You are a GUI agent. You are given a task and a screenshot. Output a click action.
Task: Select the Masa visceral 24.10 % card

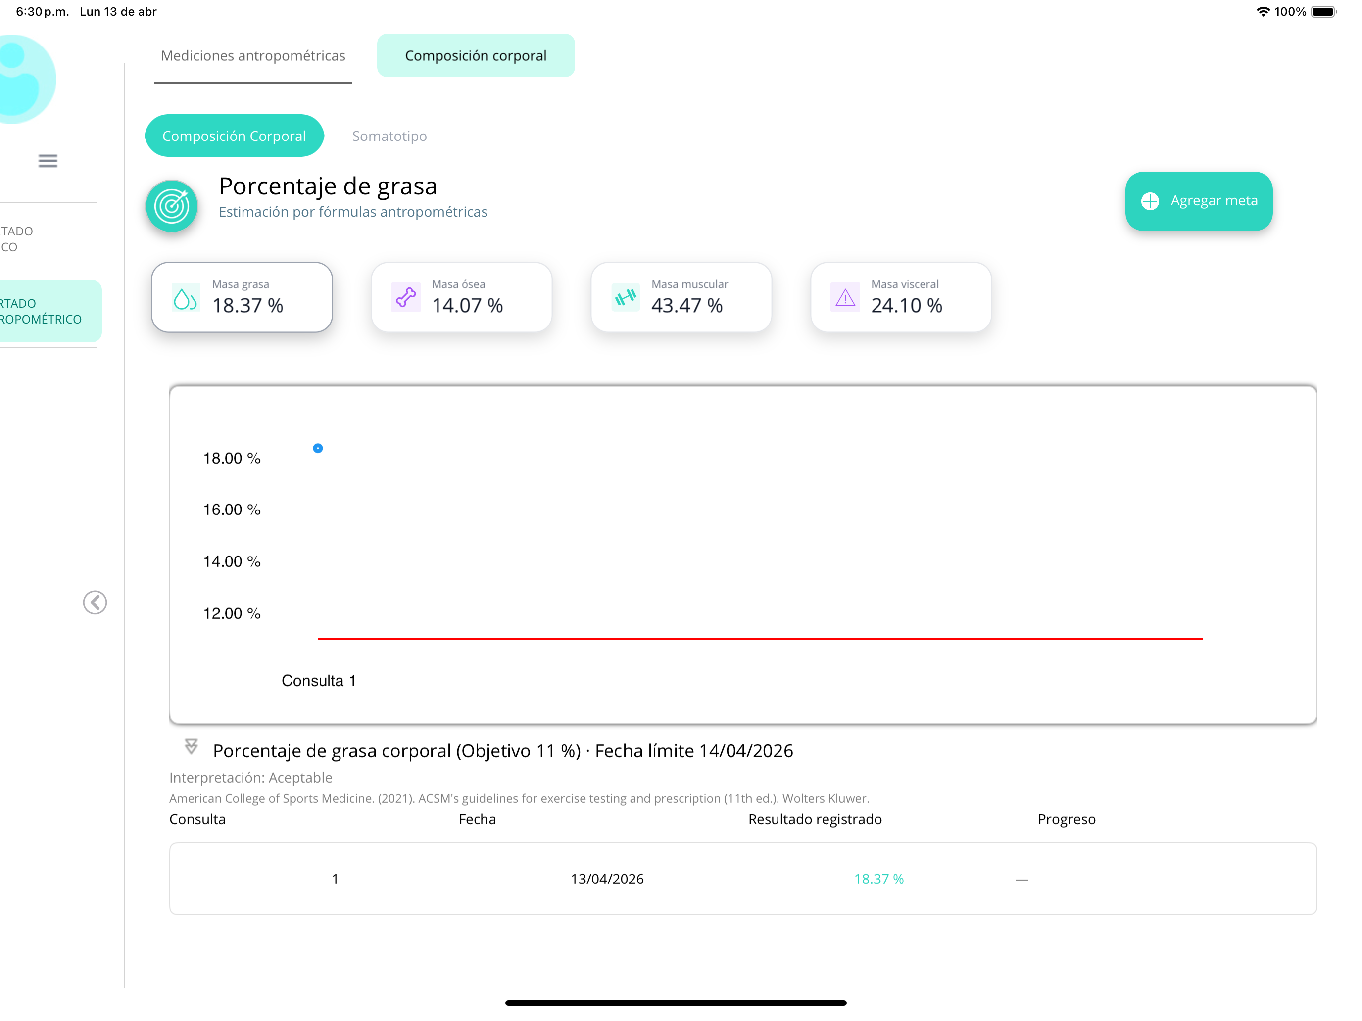click(x=901, y=298)
